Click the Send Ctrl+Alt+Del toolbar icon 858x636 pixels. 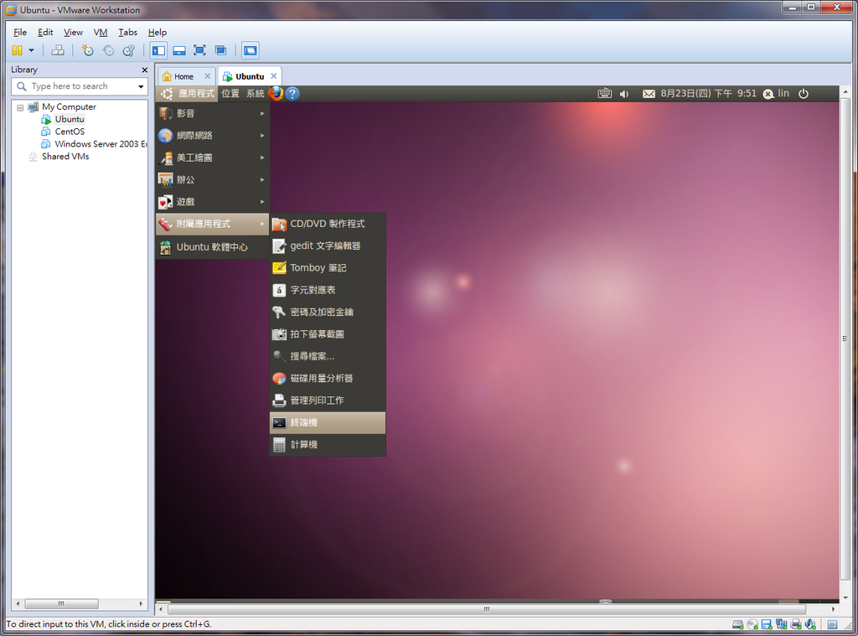[58, 50]
